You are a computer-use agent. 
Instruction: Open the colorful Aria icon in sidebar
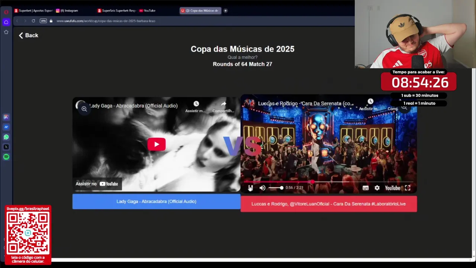tap(6, 117)
